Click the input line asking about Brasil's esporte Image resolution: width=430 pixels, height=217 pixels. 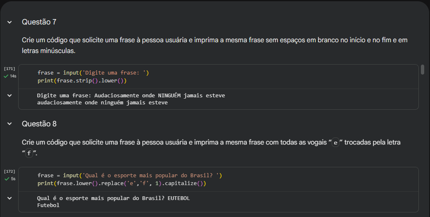pyautogui.click(x=130, y=176)
